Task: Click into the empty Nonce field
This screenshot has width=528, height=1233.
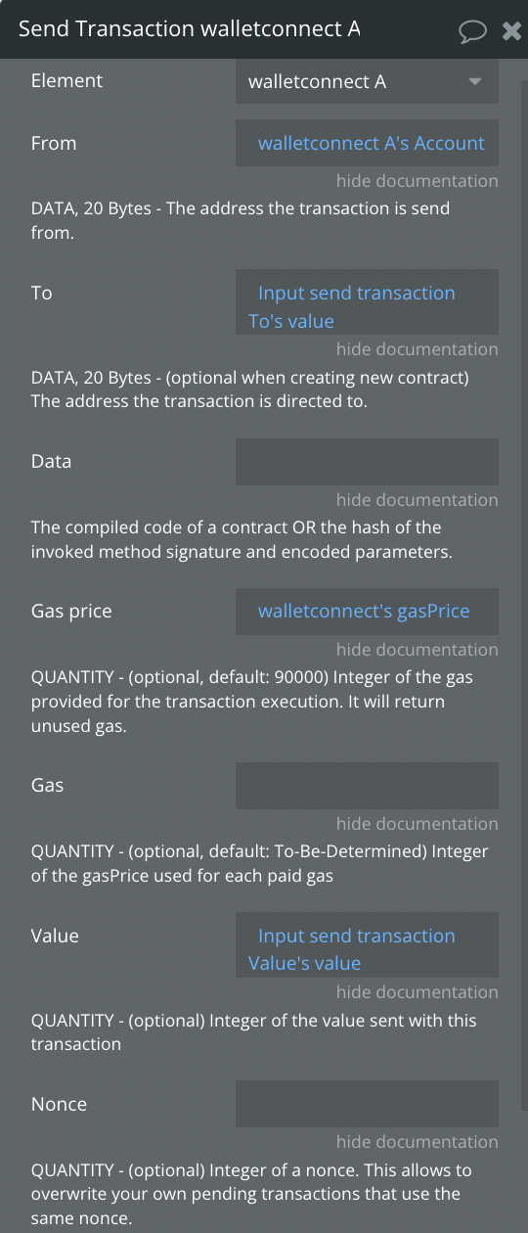Action: click(x=367, y=1103)
